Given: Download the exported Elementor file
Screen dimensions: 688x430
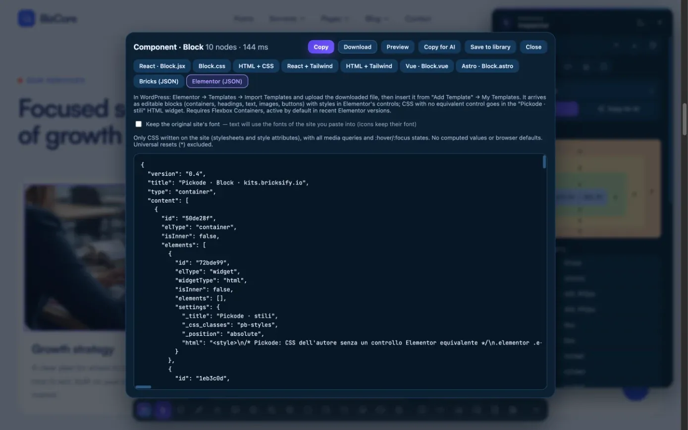Looking at the screenshot, I should (357, 47).
